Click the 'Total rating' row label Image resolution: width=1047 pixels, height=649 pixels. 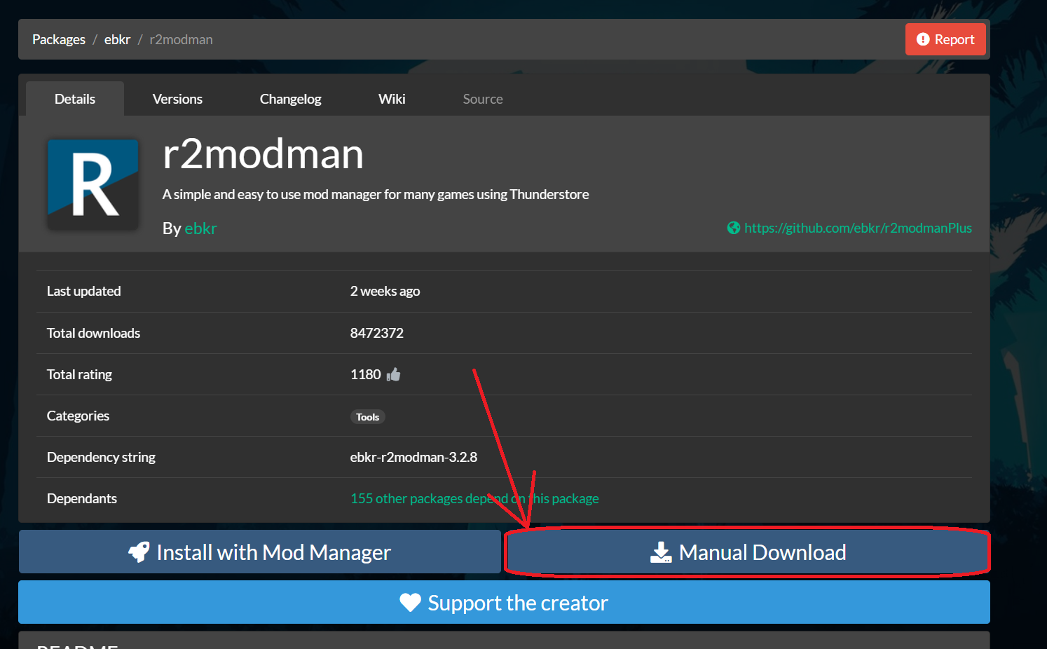(x=79, y=374)
